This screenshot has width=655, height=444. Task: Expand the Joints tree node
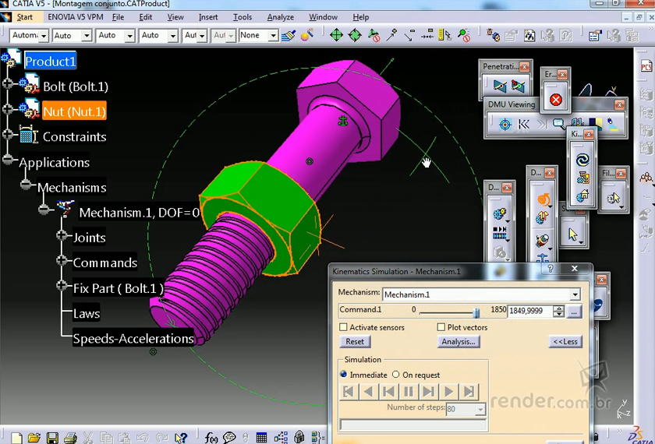click(x=62, y=235)
